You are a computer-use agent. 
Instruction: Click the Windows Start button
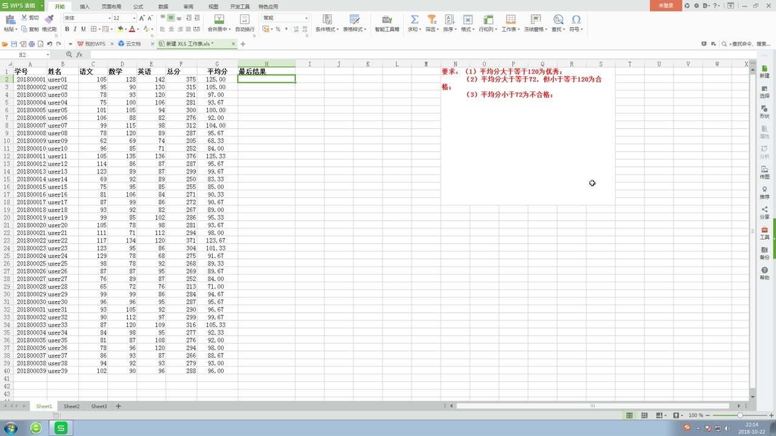(10, 428)
